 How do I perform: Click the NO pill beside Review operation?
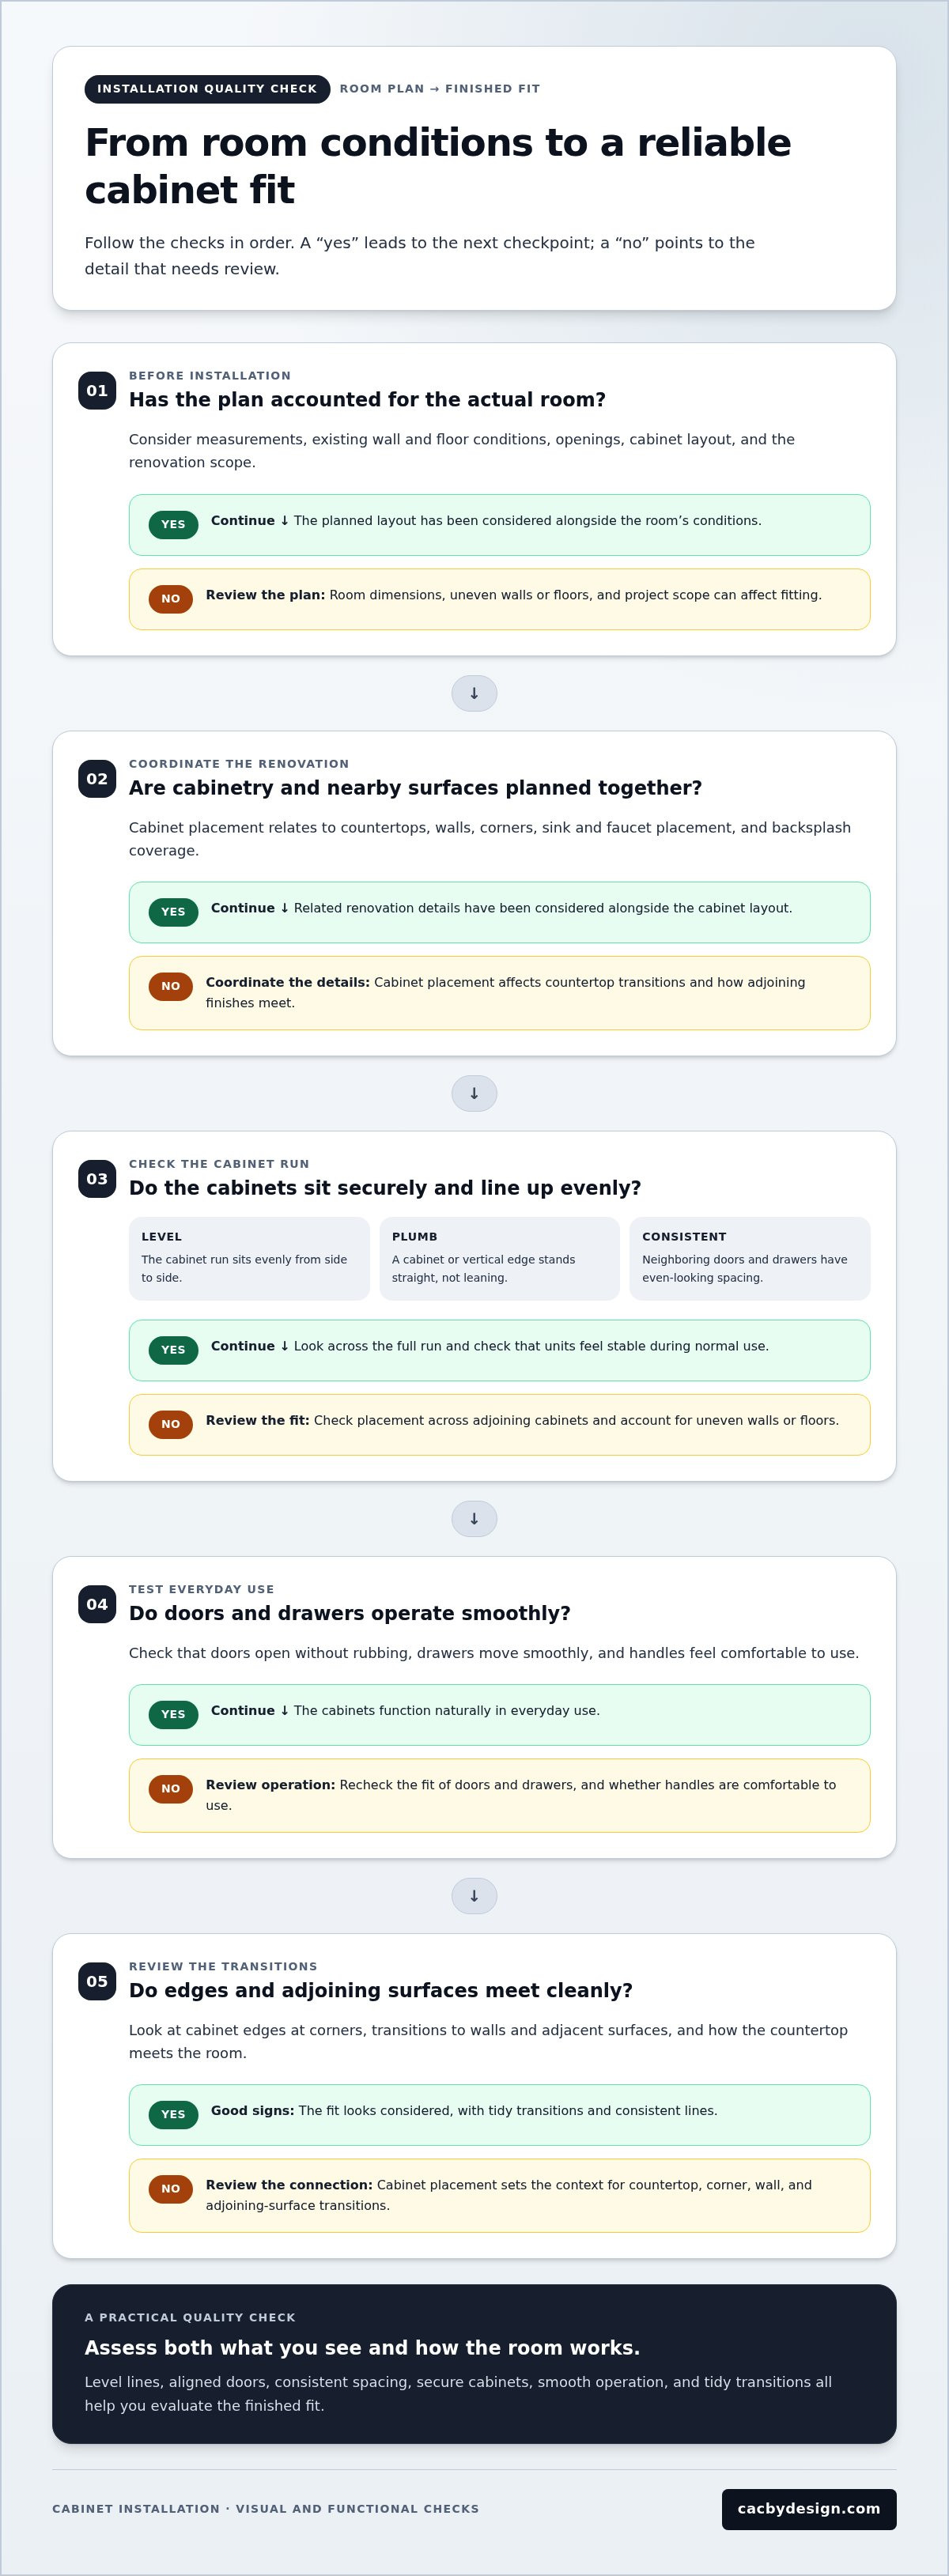click(x=171, y=1788)
